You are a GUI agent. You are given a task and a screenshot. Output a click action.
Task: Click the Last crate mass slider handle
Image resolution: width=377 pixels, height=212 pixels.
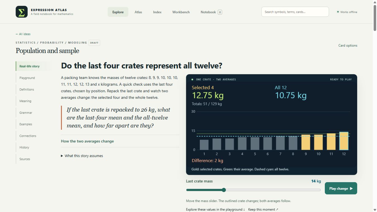(x=224, y=190)
